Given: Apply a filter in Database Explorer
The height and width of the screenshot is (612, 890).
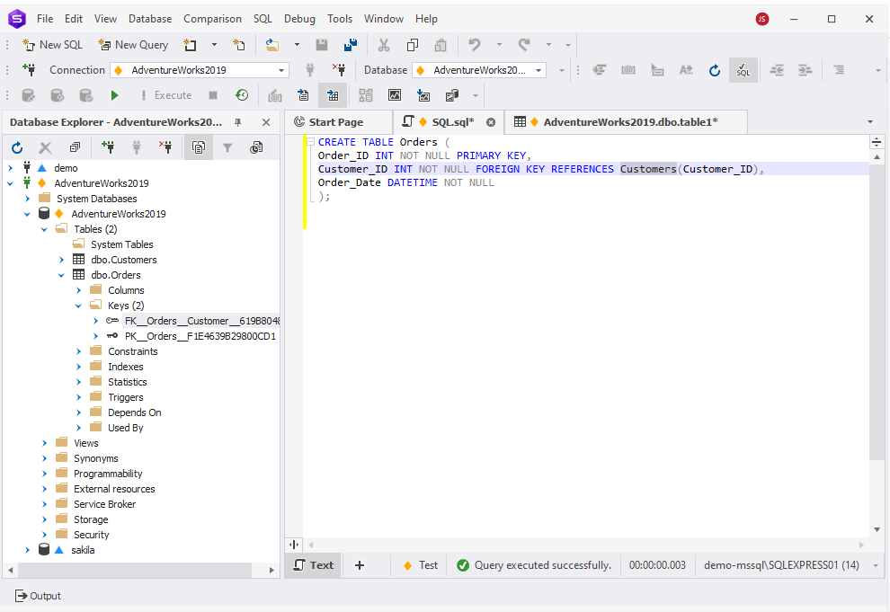Looking at the screenshot, I should tap(227, 147).
